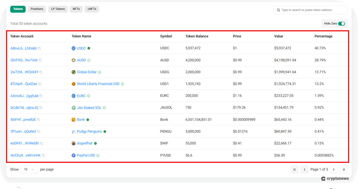Click the Bonk token logo
Image resolution: width=358 pixels, height=189 pixels.
pyautogui.click(x=73, y=119)
